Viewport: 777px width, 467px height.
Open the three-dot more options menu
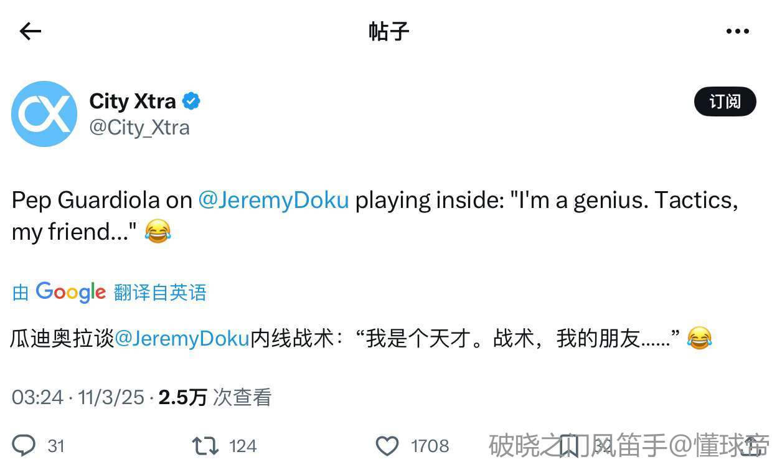[738, 31]
